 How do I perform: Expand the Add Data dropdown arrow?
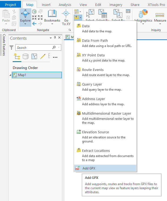(x=80, y=18)
